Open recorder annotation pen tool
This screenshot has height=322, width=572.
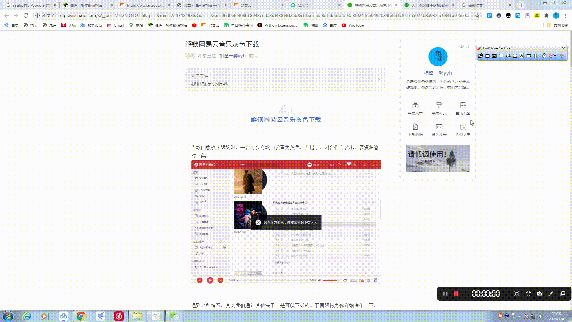pyautogui.click(x=551, y=294)
